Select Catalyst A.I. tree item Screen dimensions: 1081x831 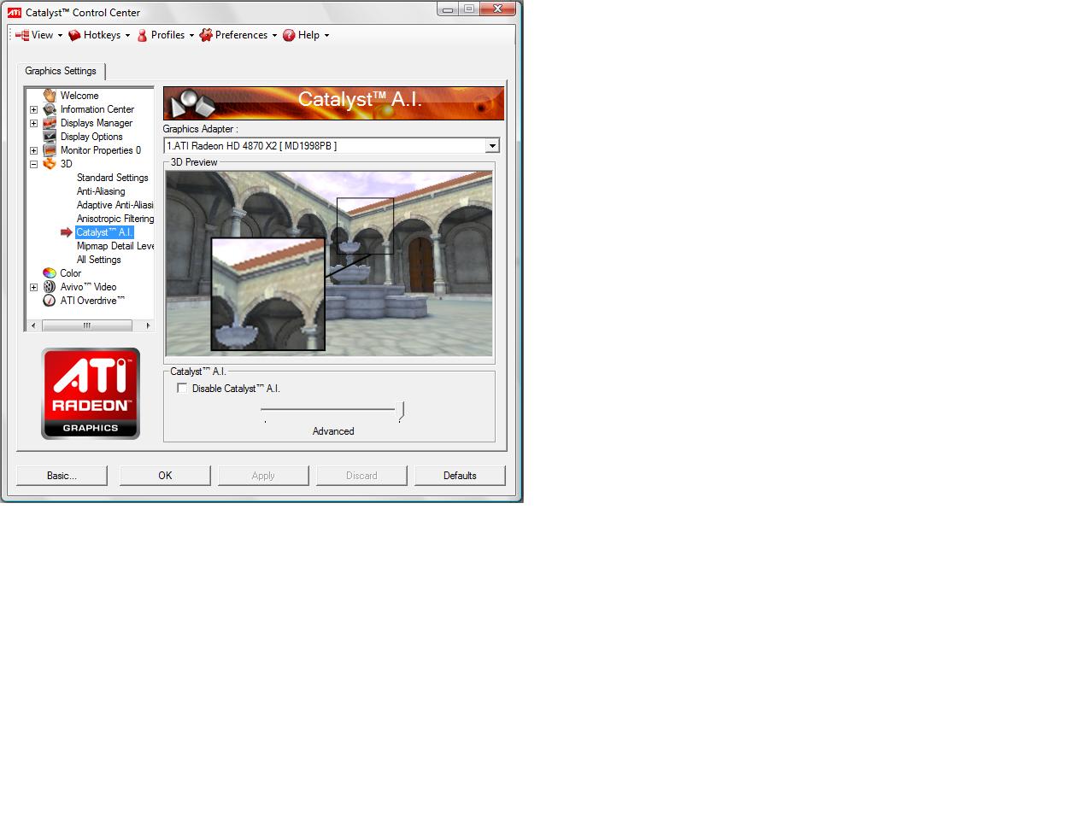point(104,232)
